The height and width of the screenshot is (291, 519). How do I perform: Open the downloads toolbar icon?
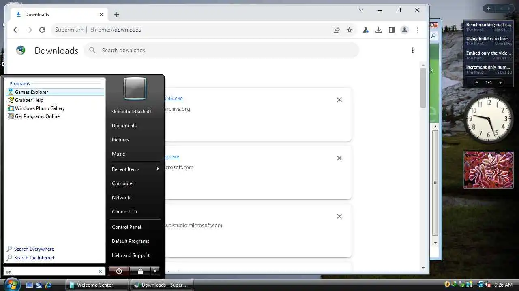379,30
